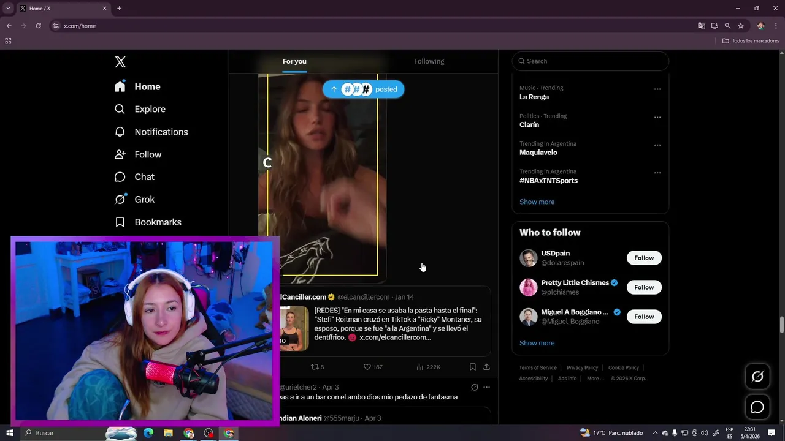Follow USDpain account
This screenshot has width=785, height=441.
pyautogui.click(x=644, y=258)
